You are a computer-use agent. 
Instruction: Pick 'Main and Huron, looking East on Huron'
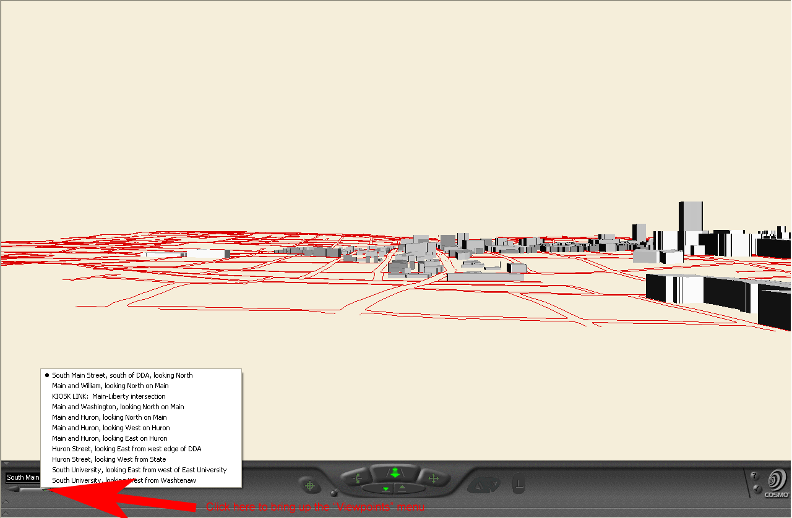pyautogui.click(x=110, y=438)
